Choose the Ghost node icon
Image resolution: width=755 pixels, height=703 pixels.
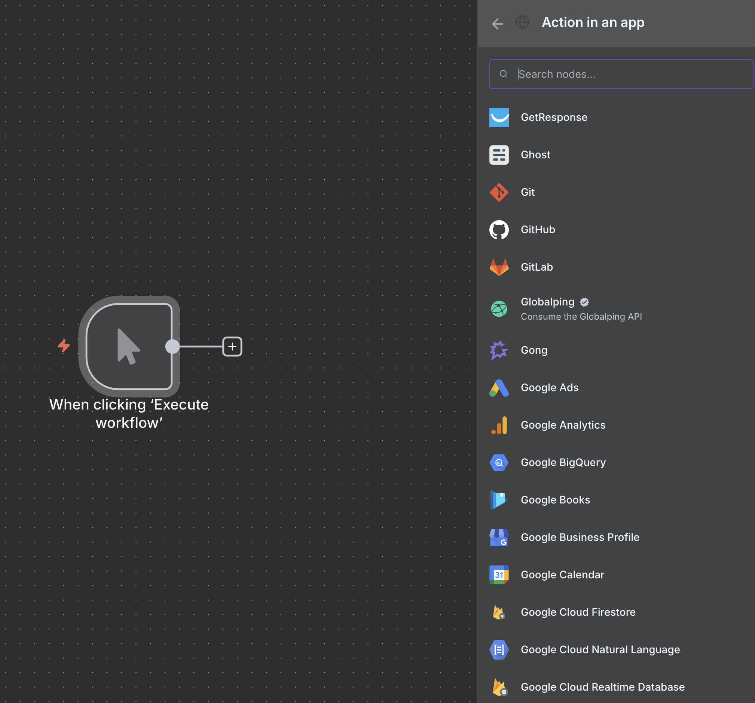[499, 155]
